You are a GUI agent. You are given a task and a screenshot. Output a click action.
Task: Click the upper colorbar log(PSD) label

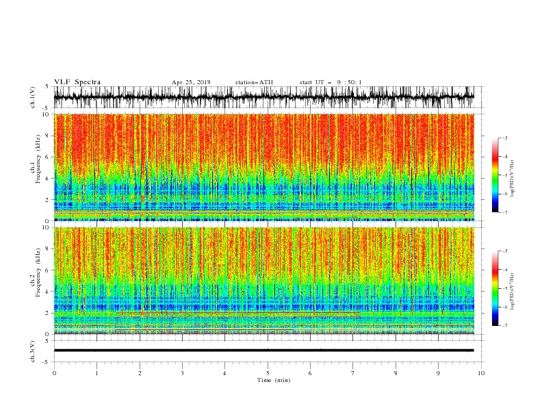(x=513, y=179)
